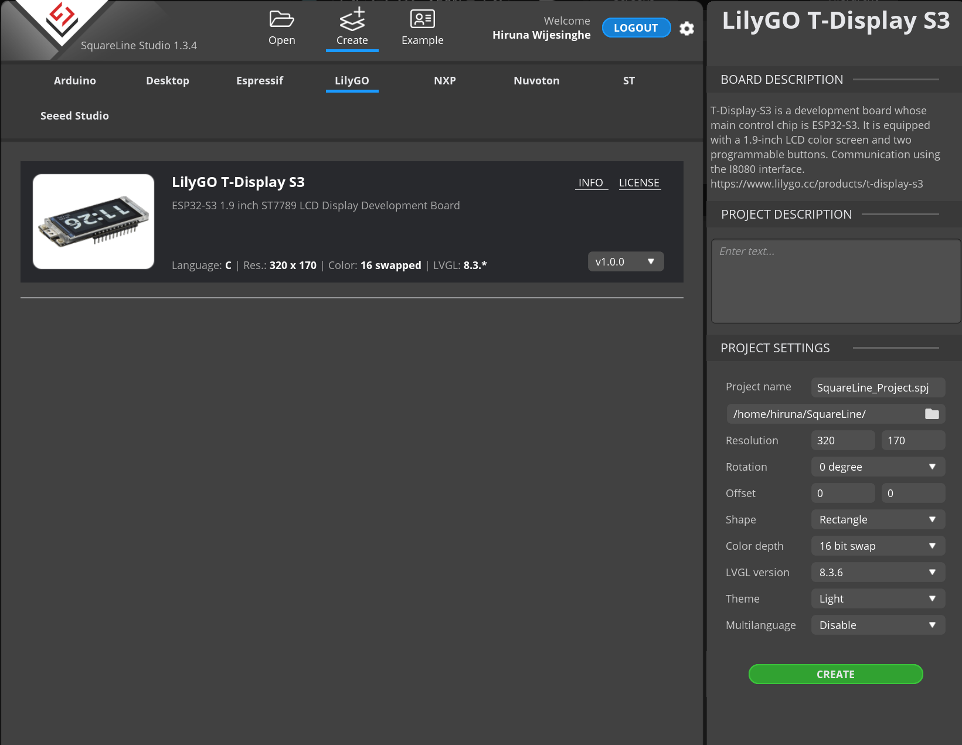Click the project description text box
Screen dimensions: 962x745
836,281
